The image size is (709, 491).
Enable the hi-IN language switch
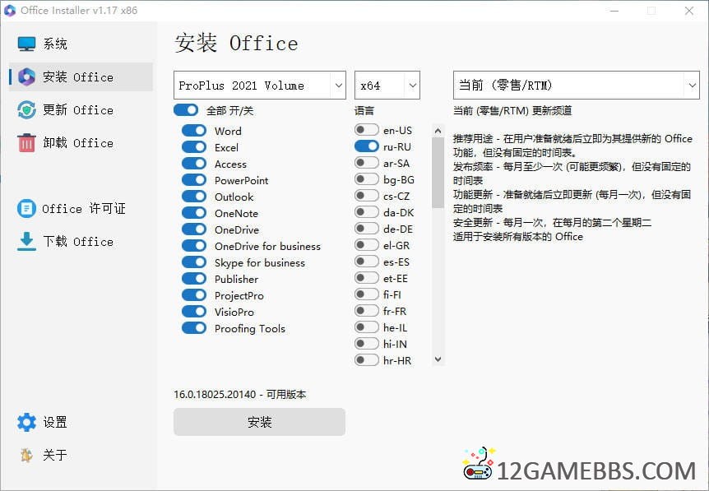[367, 344]
